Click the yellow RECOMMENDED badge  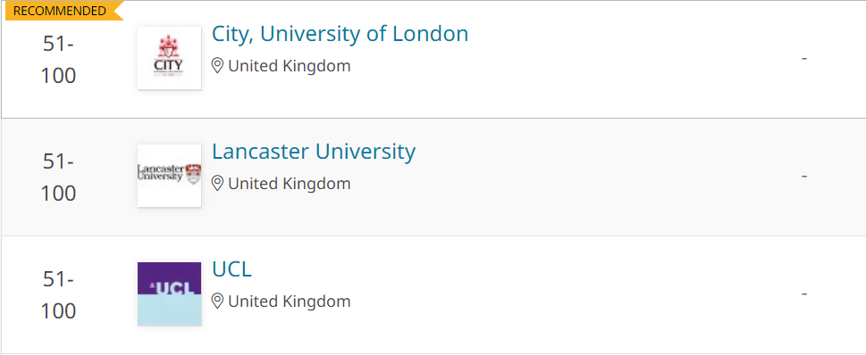pyautogui.click(x=63, y=11)
